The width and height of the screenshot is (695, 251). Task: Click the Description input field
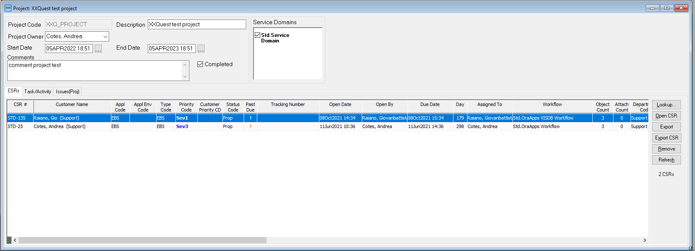(x=197, y=25)
